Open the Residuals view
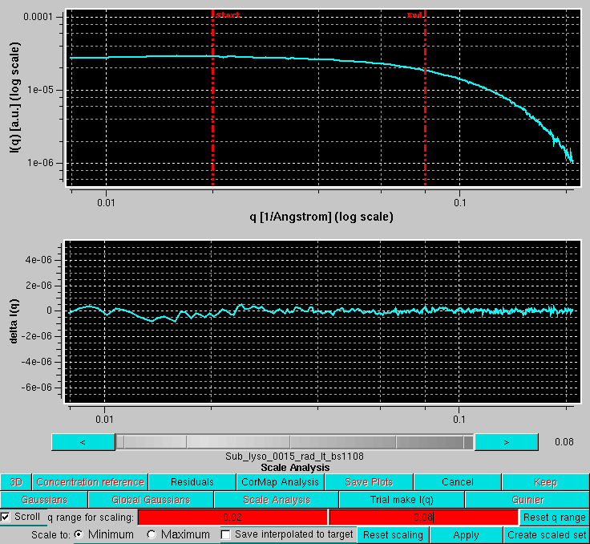The width and height of the screenshot is (590, 544). tap(192, 482)
